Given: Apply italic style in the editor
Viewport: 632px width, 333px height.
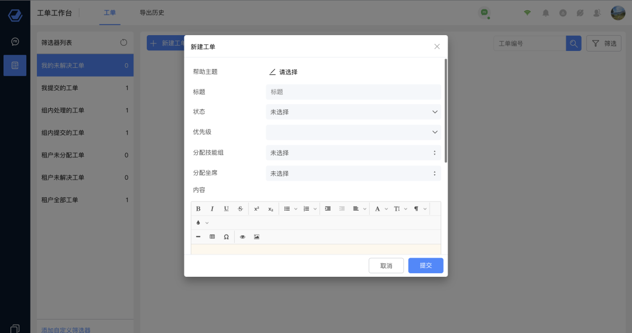Looking at the screenshot, I should (x=212, y=209).
